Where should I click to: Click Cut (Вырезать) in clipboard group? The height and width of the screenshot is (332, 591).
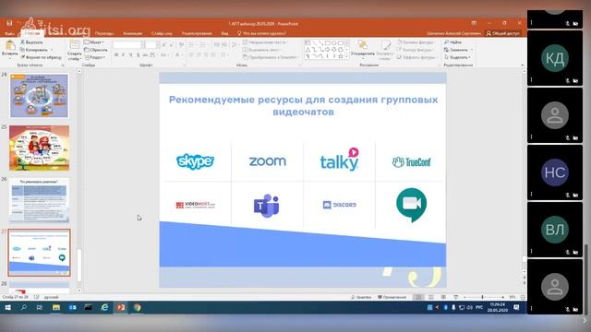point(31,42)
